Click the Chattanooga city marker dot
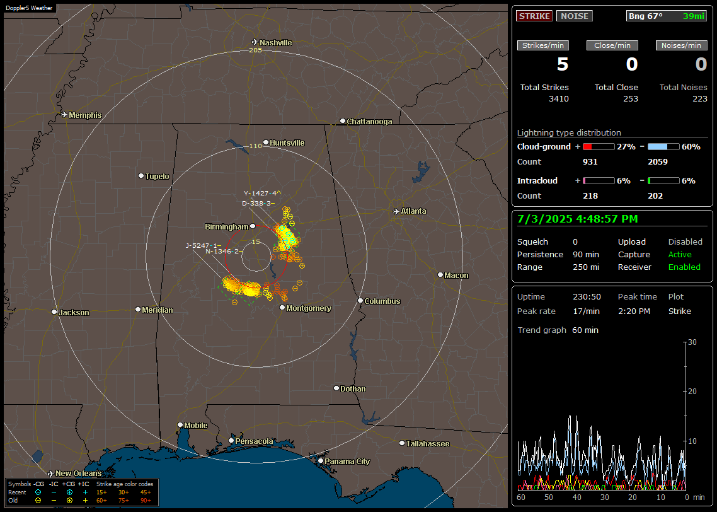Screen dimensions: 717x512 343,121
